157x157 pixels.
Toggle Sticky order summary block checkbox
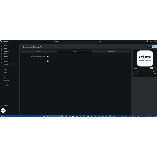coord(48,56)
